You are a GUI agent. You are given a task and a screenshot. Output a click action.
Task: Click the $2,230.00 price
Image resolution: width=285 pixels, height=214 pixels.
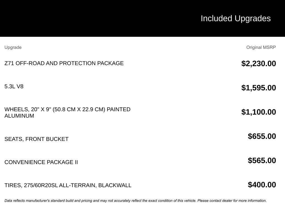(259, 64)
